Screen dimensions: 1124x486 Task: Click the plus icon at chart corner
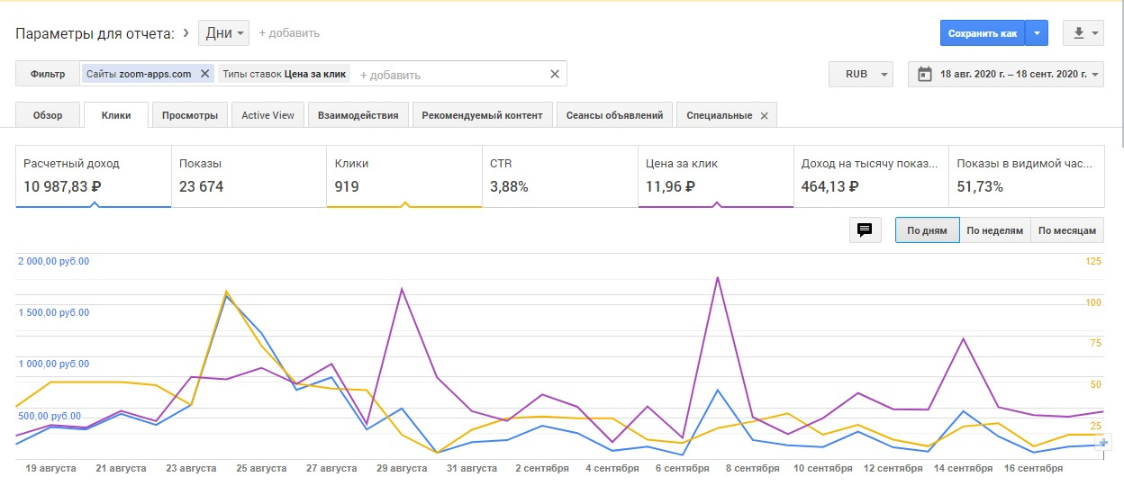click(x=1104, y=442)
